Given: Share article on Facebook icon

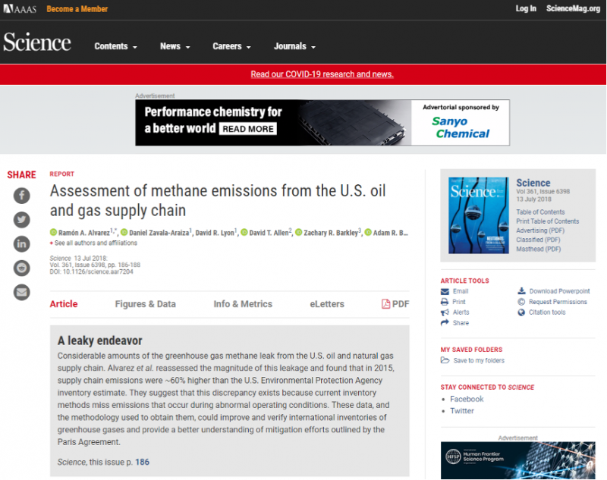Looking at the screenshot, I should tap(22, 196).
